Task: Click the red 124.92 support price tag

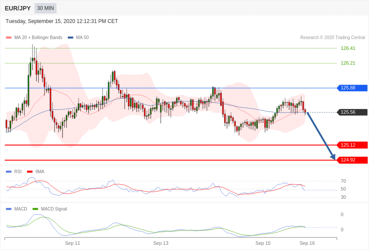Action: pyautogui.click(x=353, y=160)
